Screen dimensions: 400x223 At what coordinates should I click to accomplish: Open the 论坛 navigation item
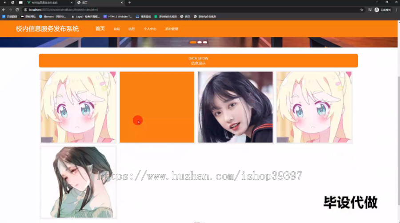click(117, 29)
